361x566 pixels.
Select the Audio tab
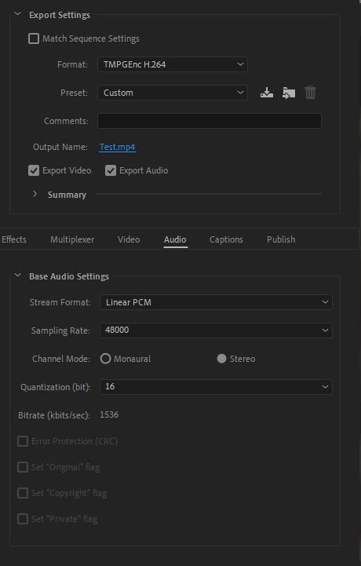(175, 239)
